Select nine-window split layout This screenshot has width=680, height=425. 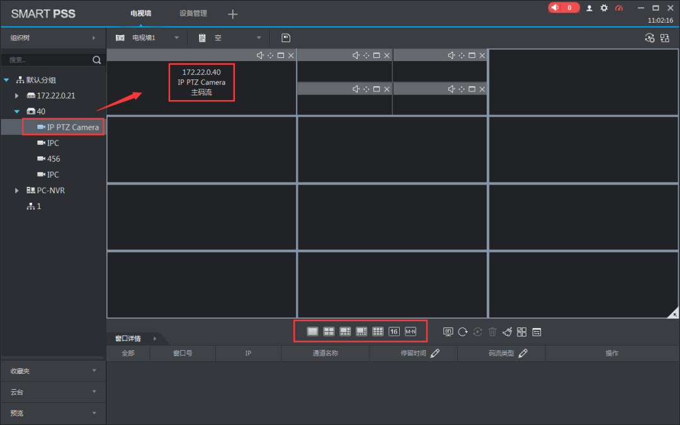tap(378, 332)
